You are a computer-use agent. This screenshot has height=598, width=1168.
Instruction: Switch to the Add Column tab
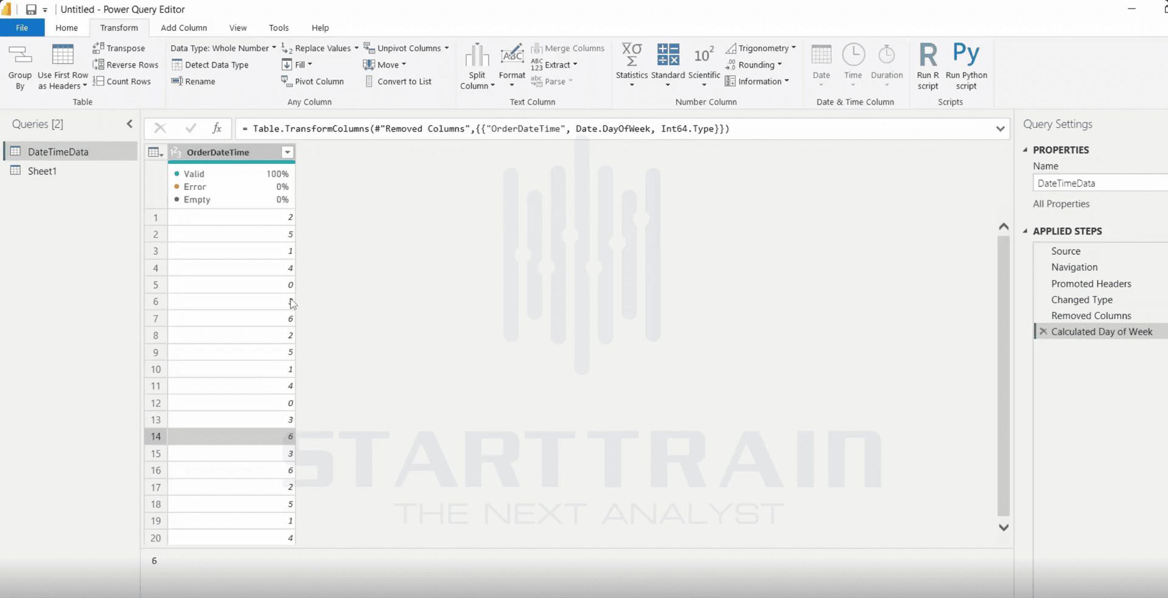pyautogui.click(x=184, y=27)
